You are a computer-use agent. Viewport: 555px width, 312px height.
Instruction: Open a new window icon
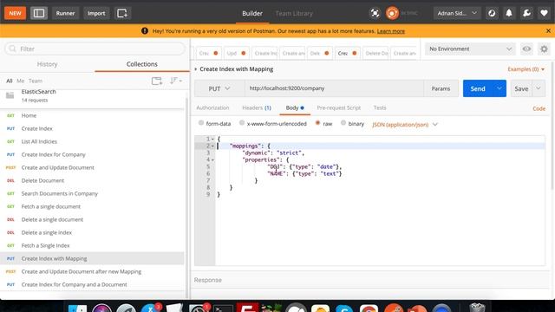click(122, 14)
